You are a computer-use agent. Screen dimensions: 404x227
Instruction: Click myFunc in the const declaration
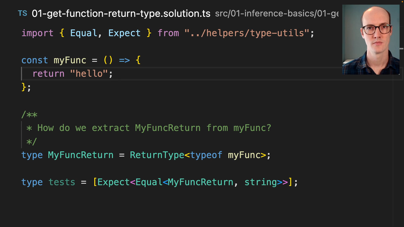click(x=70, y=60)
